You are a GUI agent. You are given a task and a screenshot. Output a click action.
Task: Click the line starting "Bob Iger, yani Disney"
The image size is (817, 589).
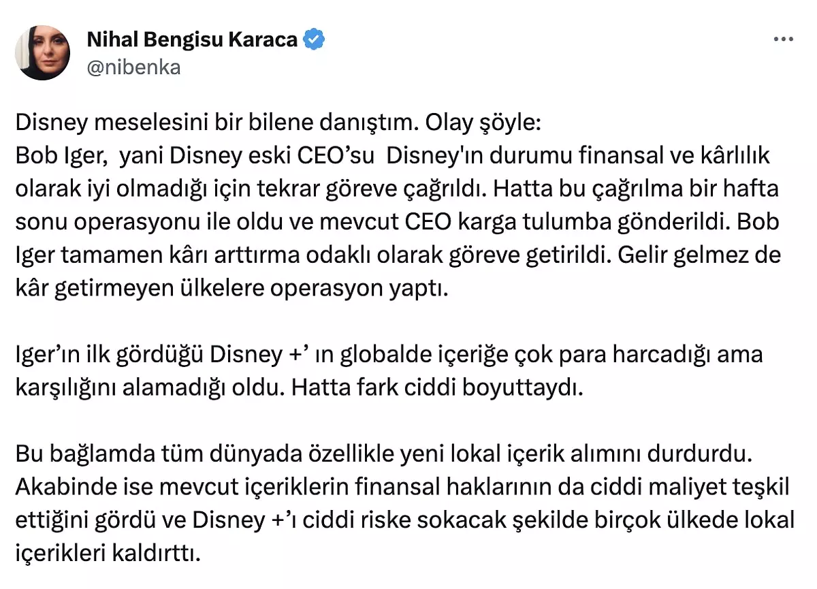[391, 156]
